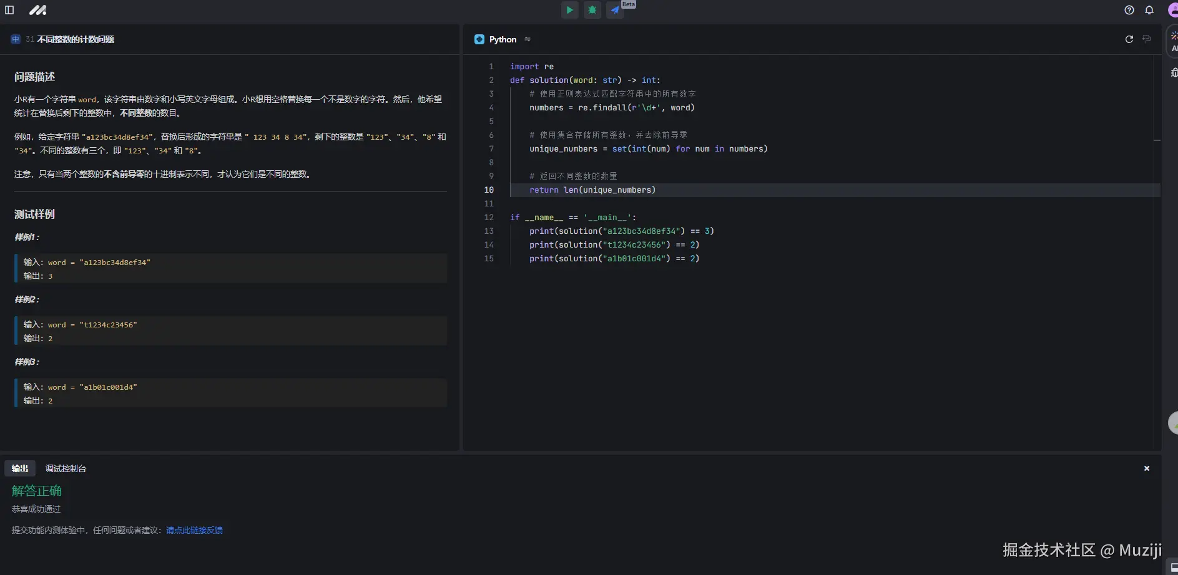The height and width of the screenshot is (575, 1178).
Task: Submit solution with the paper plane icon
Action: (615, 10)
